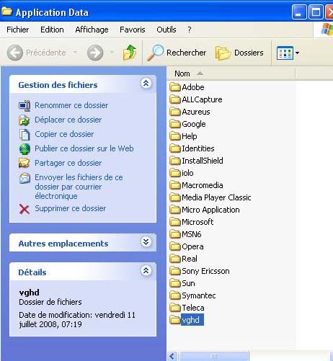Select the Opera folder icon
Screen dimensions: 333x361
(175, 246)
